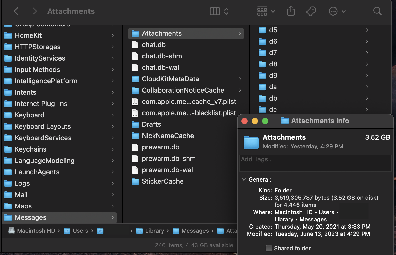This screenshot has width=396, height=255.
Task: Click the Finder search magnifier icon
Action: click(377, 11)
